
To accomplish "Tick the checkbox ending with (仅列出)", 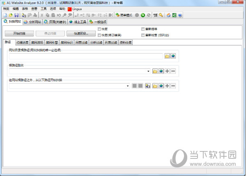I will [x=143, y=35].
